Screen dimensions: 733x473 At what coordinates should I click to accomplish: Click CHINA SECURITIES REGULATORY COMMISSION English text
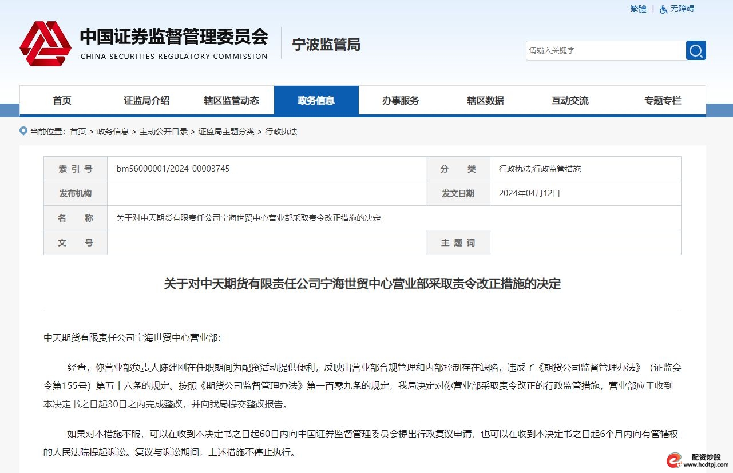174,56
